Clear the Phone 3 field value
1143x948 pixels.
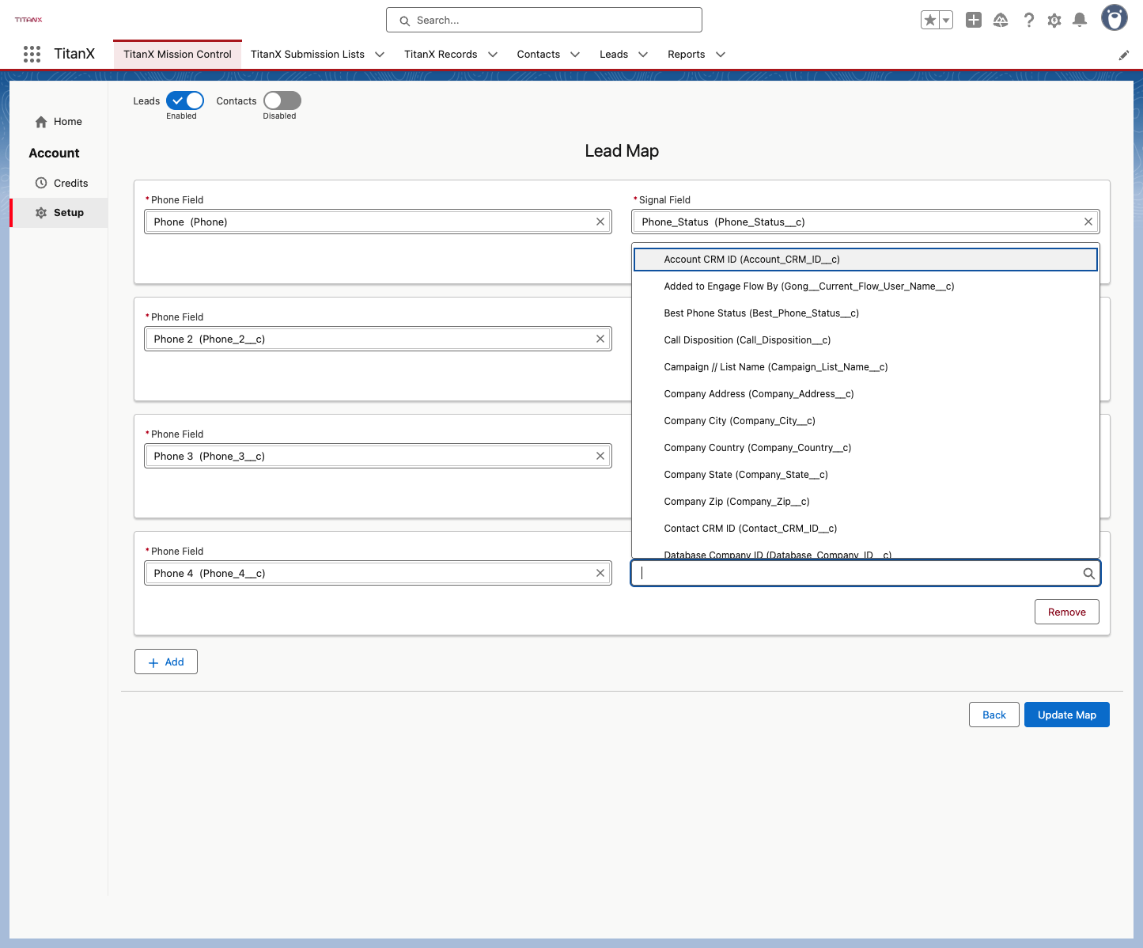[600, 456]
